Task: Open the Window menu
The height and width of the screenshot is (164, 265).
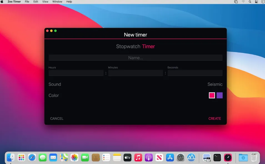Action: coord(57,2)
